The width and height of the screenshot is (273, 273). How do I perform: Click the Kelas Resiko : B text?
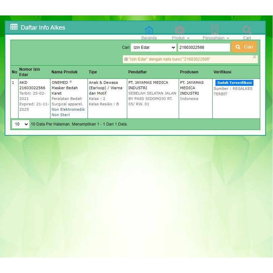[104, 104]
